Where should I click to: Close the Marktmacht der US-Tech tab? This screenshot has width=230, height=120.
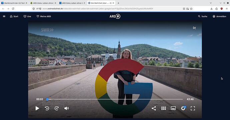27,3
